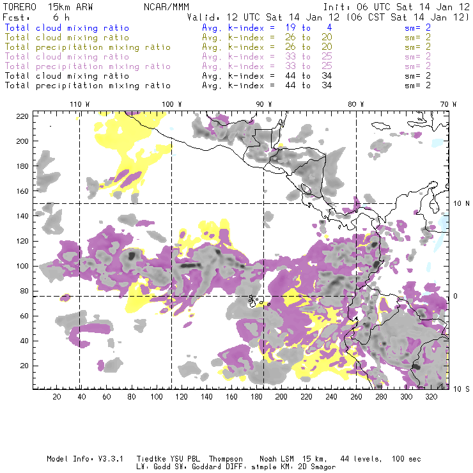The width and height of the screenshot is (473, 473).
Task: Click 'Tiedtke' in model info line
Action: click(x=151, y=459)
